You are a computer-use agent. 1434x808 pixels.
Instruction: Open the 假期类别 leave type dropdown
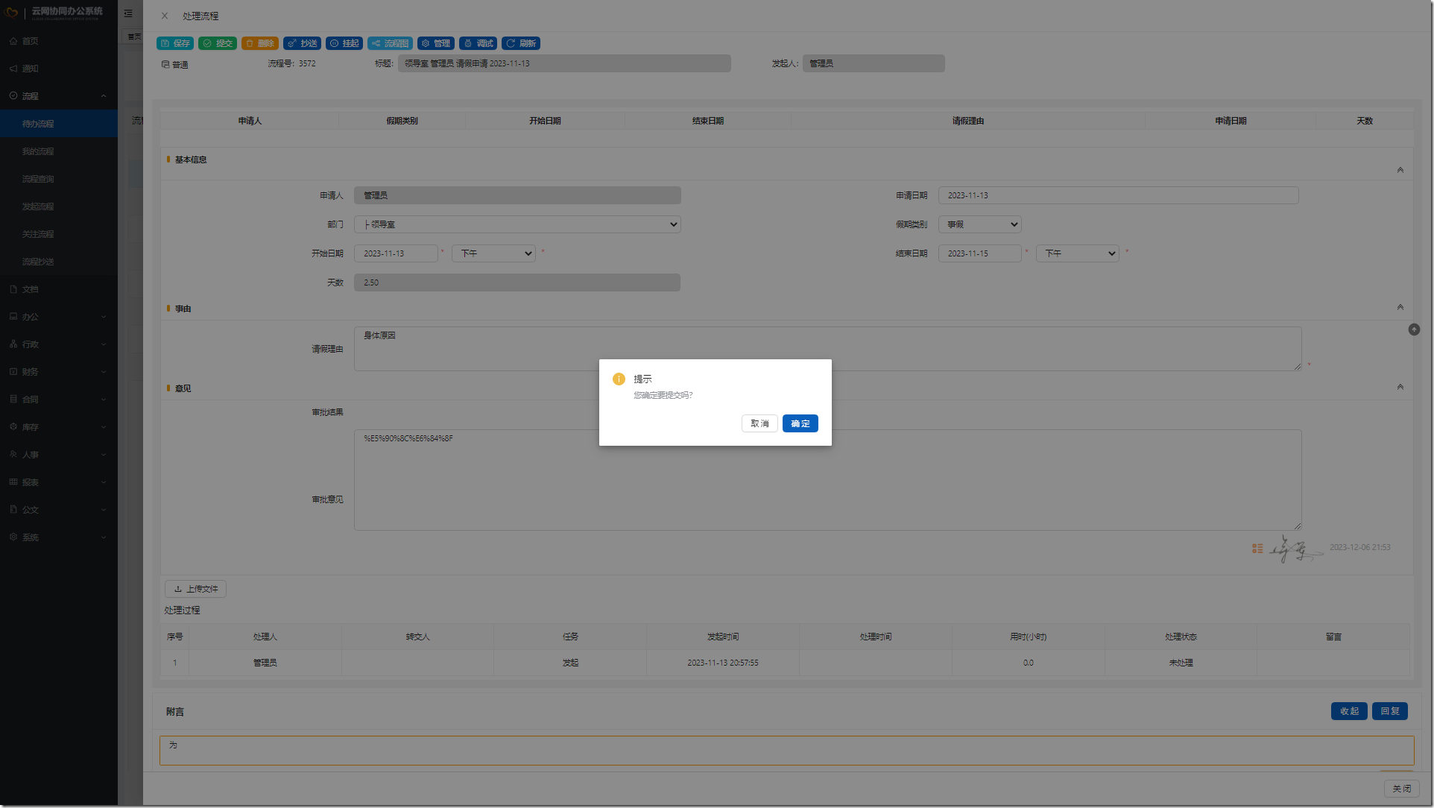pyautogui.click(x=979, y=224)
